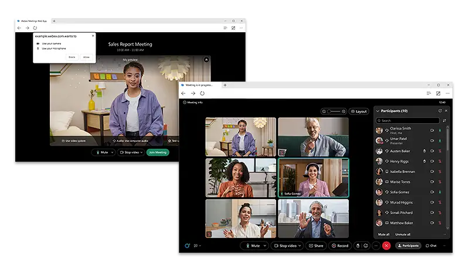The width and height of the screenshot is (469, 264).
Task: Open Mute dropdown arrow in preview window
Action: 112,153
